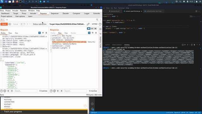The height and width of the screenshot is (114, 202).
Task: Open the Comparer tab
Action: (76, 13)
